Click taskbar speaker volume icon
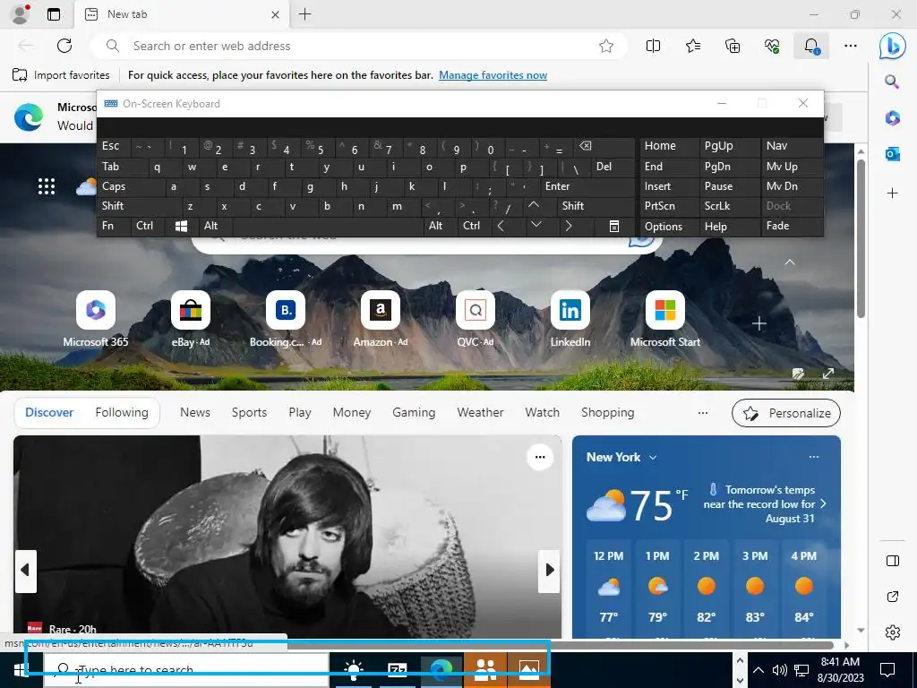Image resolution: width=917 pixels, height=688 pixels. pyautogui.click(x=779, y=670)
